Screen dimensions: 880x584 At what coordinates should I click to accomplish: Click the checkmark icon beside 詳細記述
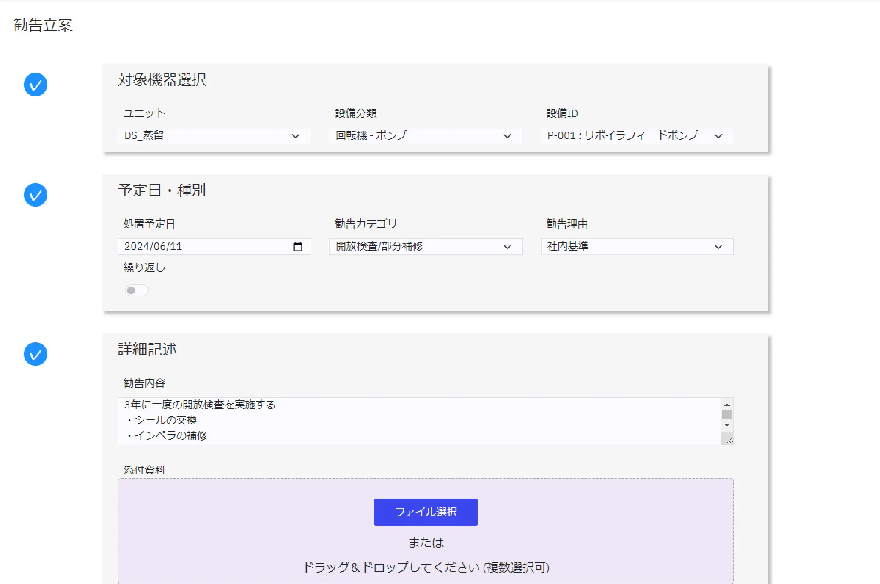36,354
